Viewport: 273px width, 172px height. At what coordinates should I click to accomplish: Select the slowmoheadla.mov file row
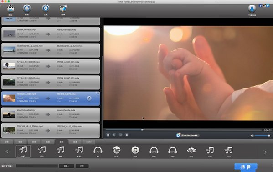[x=51, y=115]
